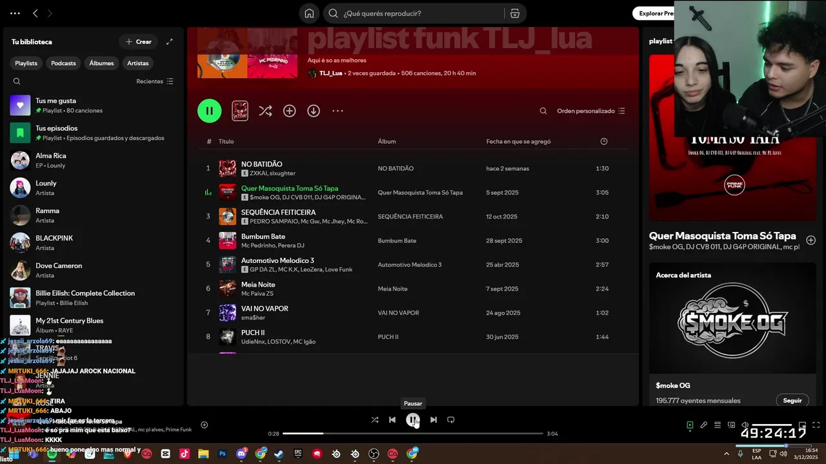Select track 'PUCH II' title
This screenshot has height=464, width=826.
pos(253,333)
